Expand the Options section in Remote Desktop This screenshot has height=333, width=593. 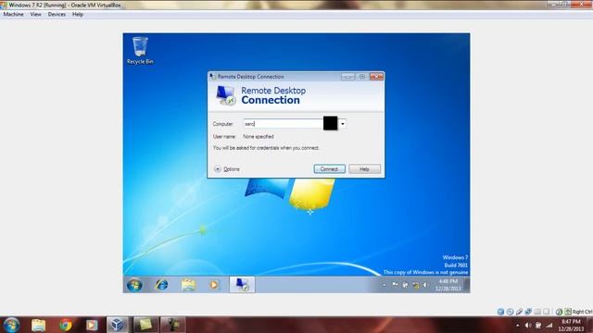tap(227, 168)
